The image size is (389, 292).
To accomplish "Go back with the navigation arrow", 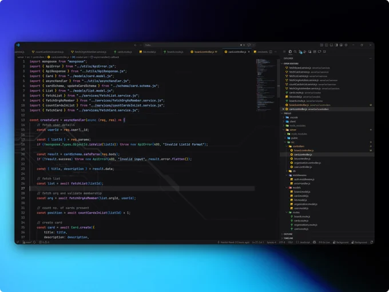I will 135,45.
